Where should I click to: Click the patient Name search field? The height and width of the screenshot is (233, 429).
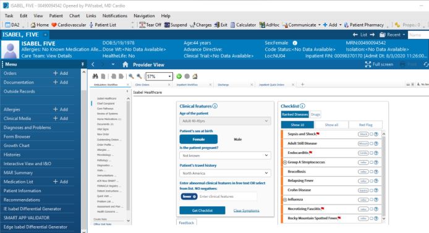pos(418,35)
